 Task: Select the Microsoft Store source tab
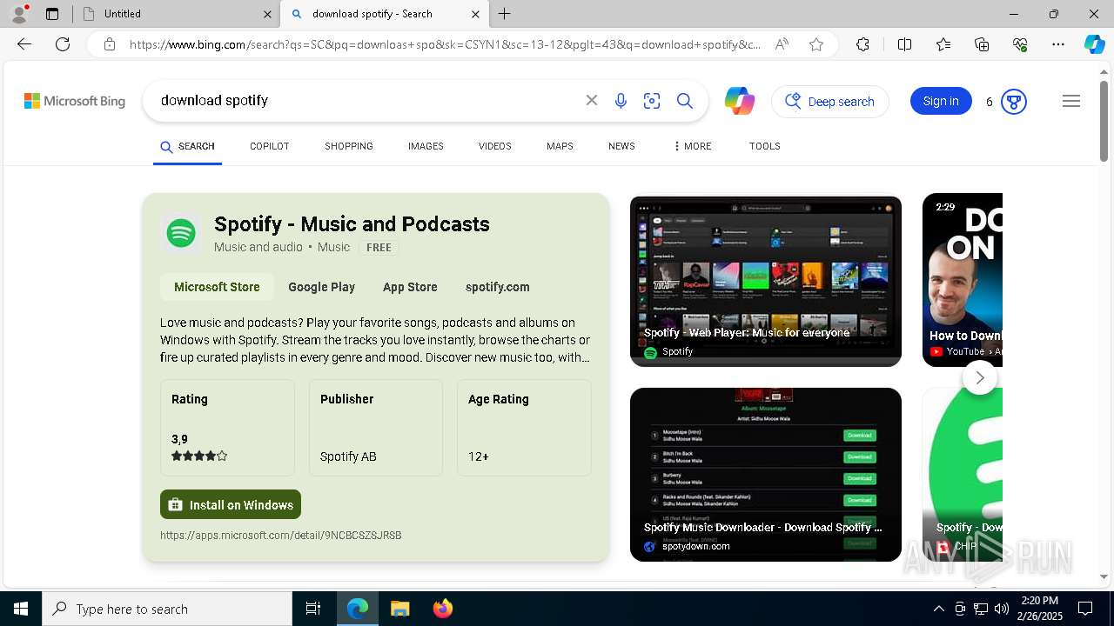pos(217,287)
